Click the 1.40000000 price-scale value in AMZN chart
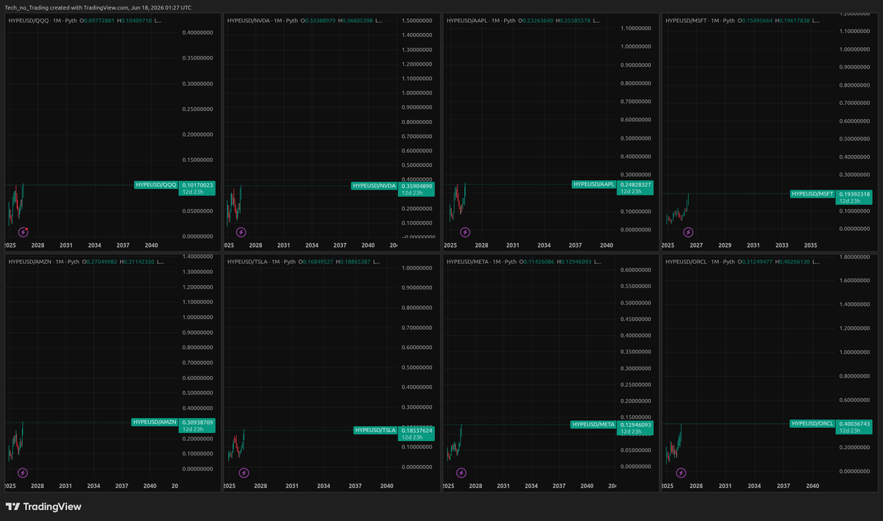 pos(198,256)
